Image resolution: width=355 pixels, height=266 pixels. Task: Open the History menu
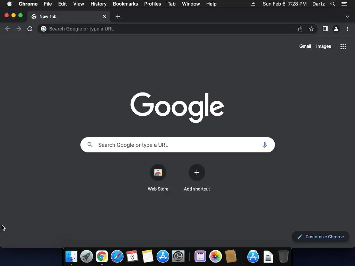(98, 4)
